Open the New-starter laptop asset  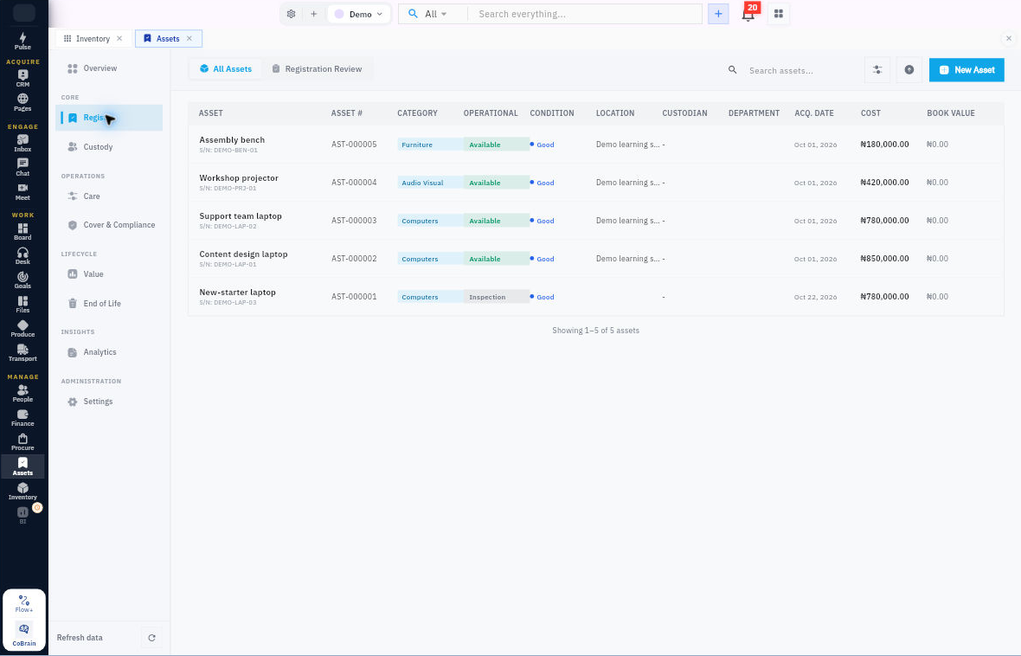pos(595,297)
